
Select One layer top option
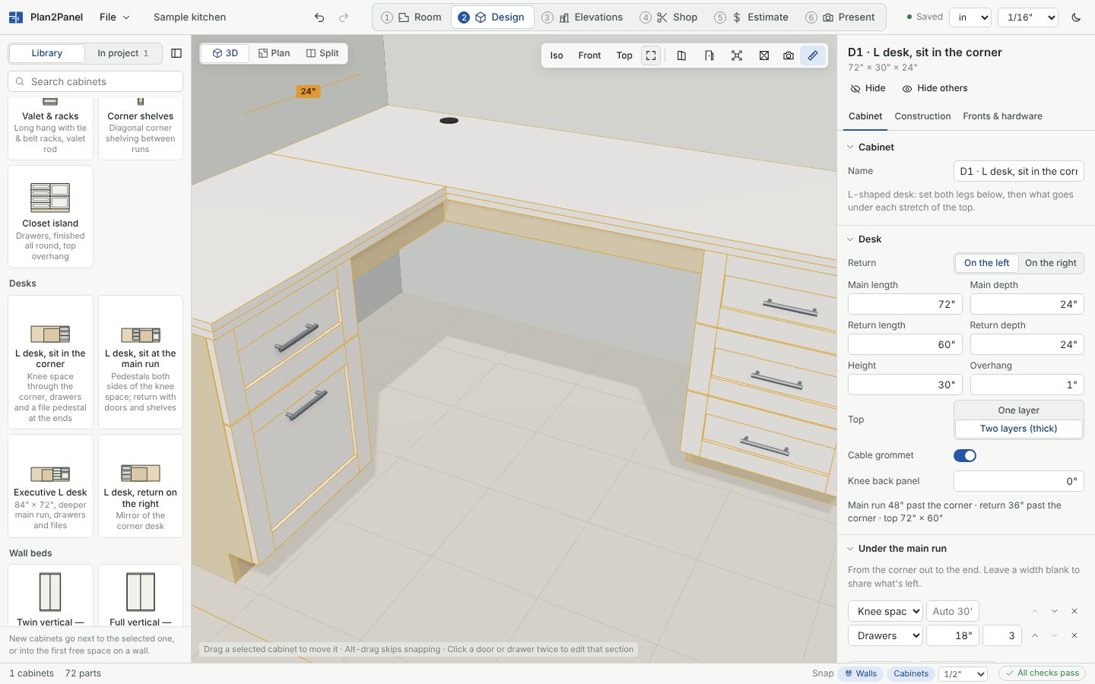click(1018, 410)
